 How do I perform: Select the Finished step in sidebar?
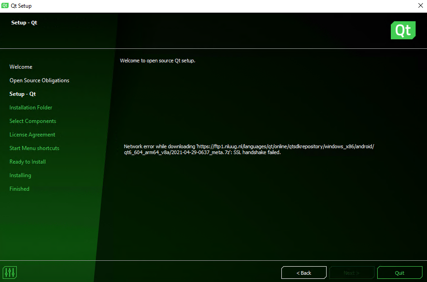point(19,189)
